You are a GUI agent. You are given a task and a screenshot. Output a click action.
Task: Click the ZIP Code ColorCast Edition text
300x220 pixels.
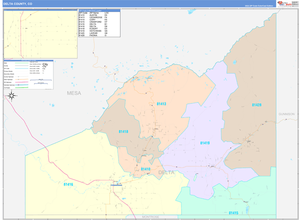[x=259, y=6]
